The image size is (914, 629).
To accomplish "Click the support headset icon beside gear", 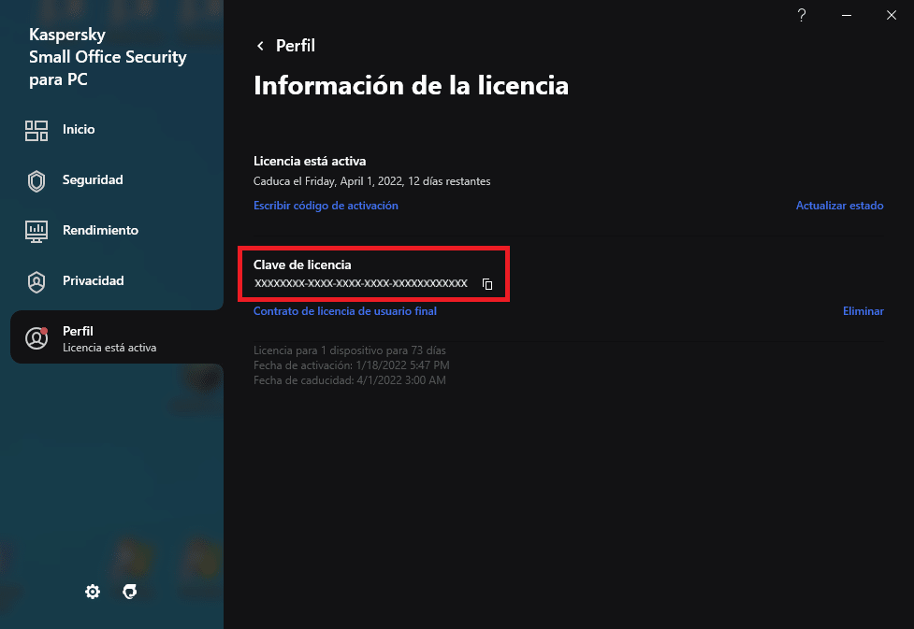I will tap(130, 592).
